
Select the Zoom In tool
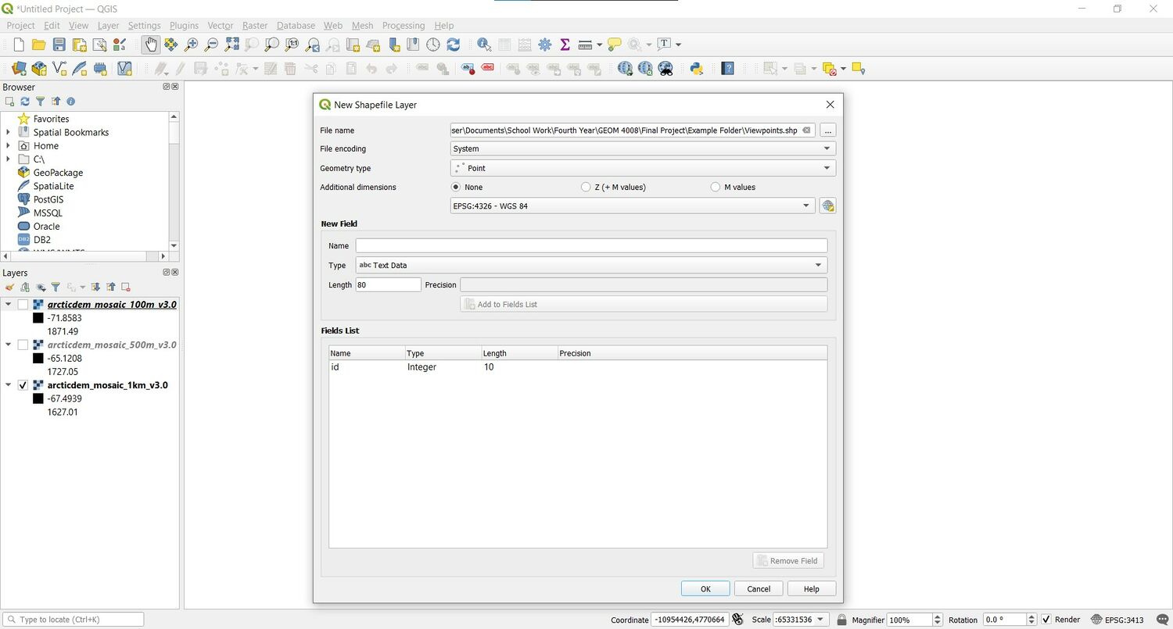190,45
